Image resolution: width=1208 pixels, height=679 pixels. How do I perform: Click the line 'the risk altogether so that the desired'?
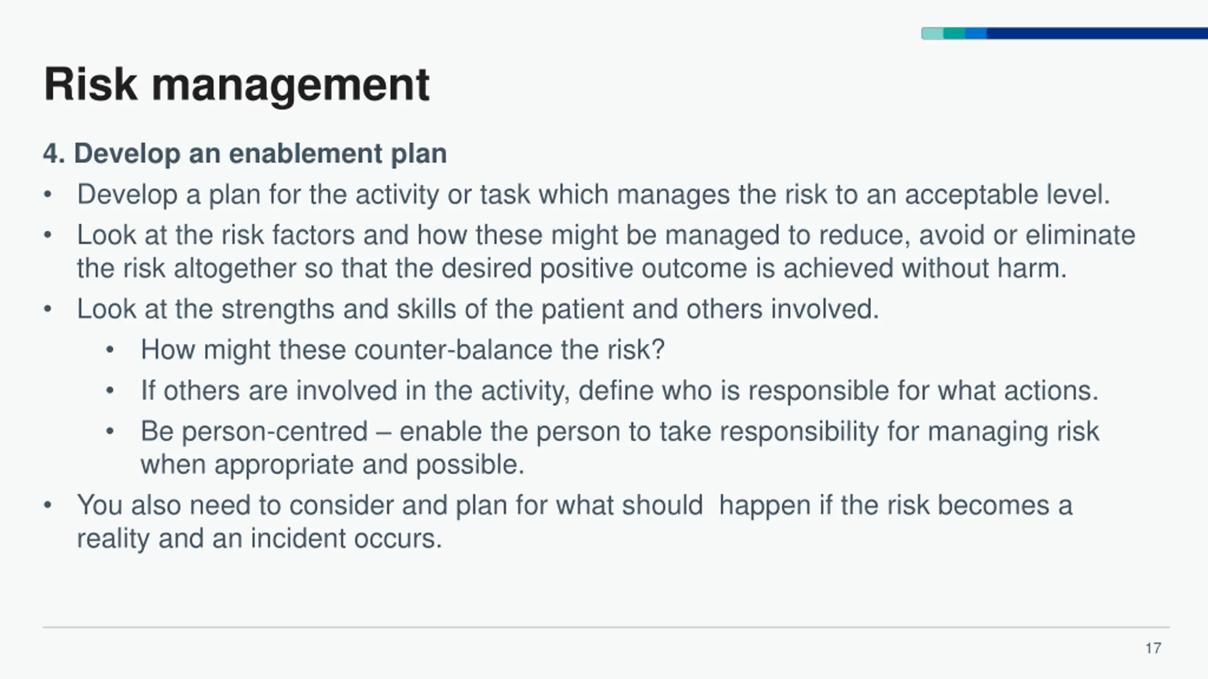coord(572,268)
